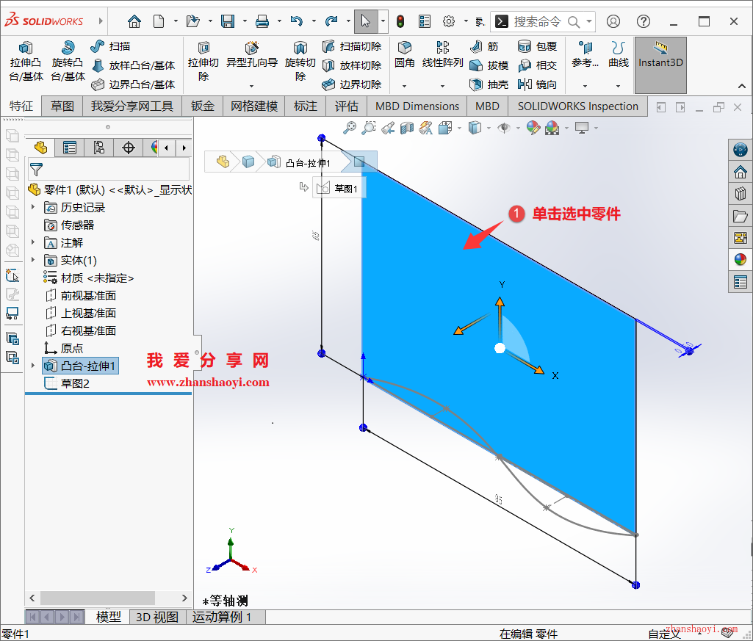The width and height of the screenshot is (753, 641).
Task: Select the Boundary Boss/Base (边界凸台/基体) tool
Action: click(132, 84)
